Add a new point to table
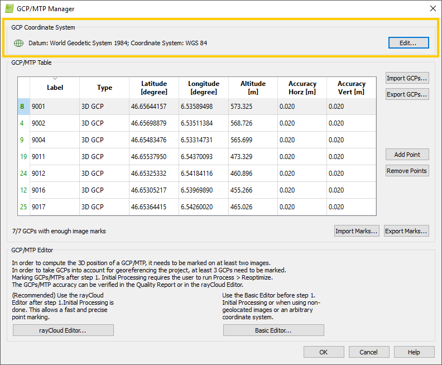Viewport: 442px width, 365px height. coord(407,155)
